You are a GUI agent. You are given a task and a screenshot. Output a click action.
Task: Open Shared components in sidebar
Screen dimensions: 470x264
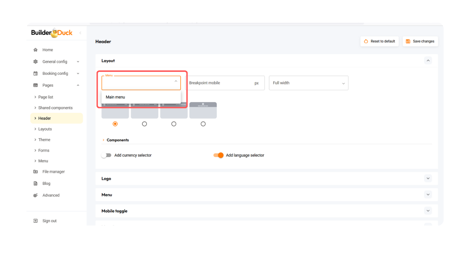55,108
